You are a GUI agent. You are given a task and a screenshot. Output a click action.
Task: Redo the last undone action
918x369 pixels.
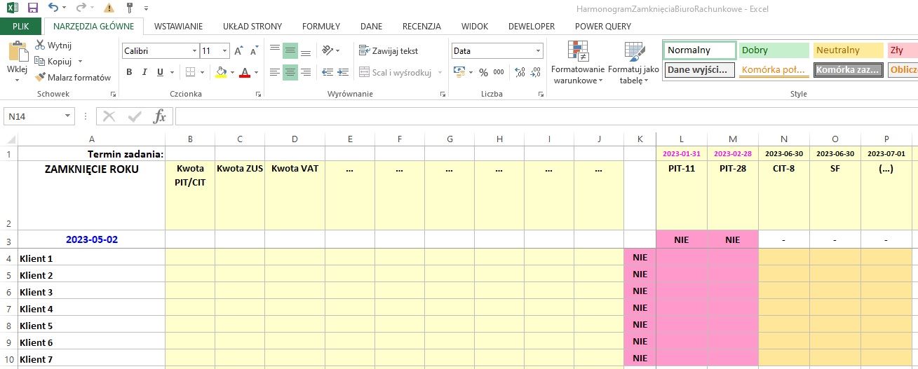pos(81,8)
